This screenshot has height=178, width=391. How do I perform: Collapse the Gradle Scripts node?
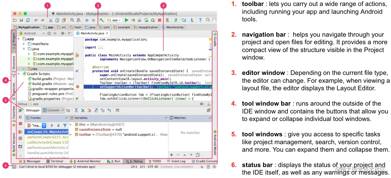coord(19,74)
